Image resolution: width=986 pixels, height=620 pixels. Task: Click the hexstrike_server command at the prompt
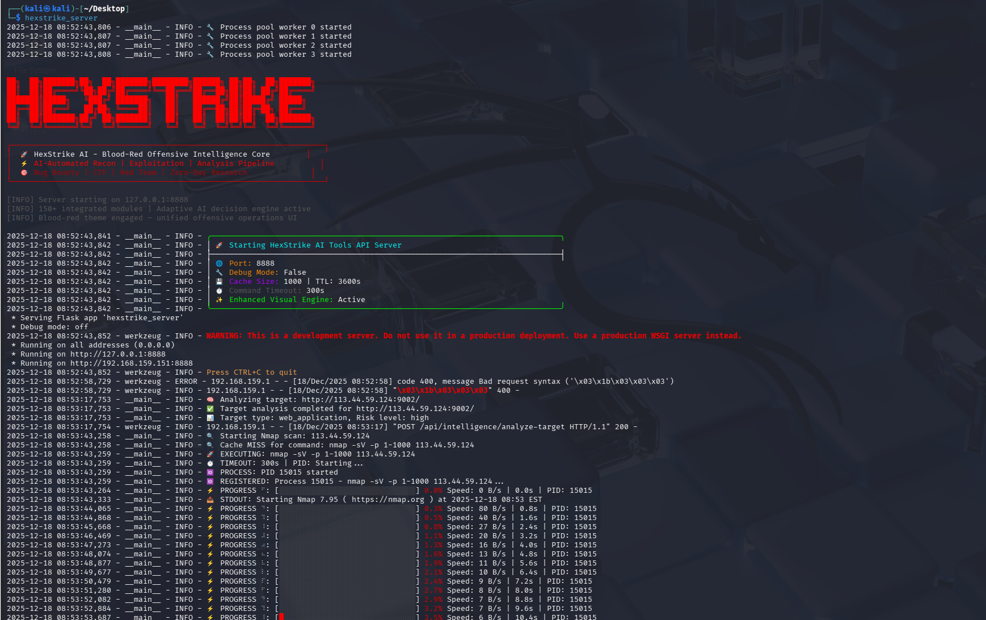tap(61, 18)
